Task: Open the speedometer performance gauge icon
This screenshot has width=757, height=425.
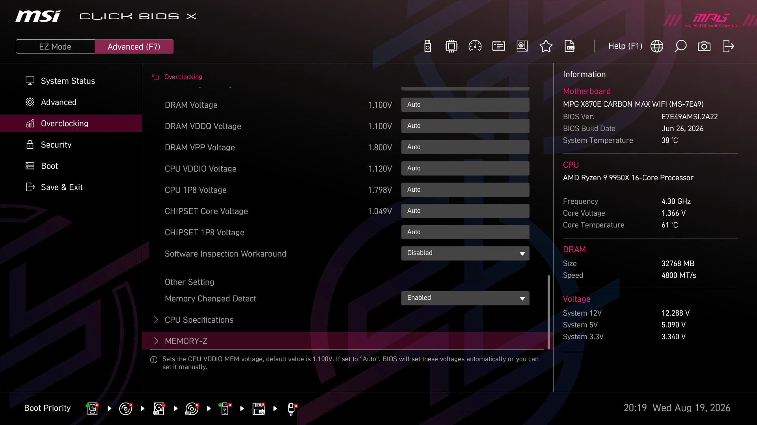Action: 475,46
